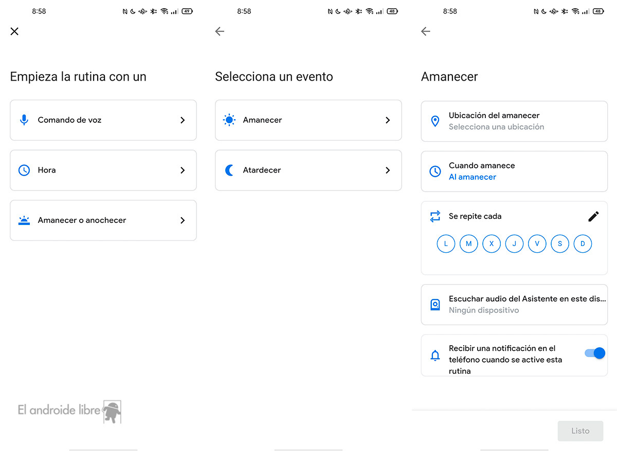Screen dimensions: 617x451
Task: Deselect the Wednesday (X) day circle
Action: [491, 243]
